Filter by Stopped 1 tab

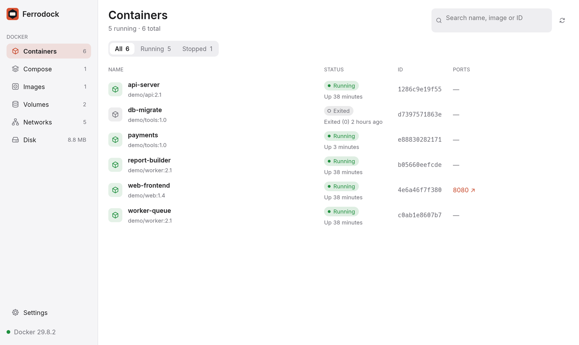click(197, 49)
